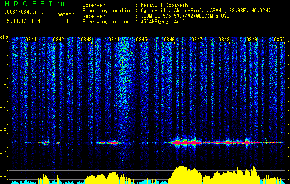
Task: Click the observer name Masayuki Kobayashi
Action: (166, 5)
